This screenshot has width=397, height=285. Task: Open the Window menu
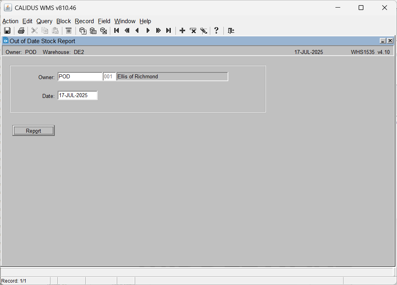pos(125,21)
